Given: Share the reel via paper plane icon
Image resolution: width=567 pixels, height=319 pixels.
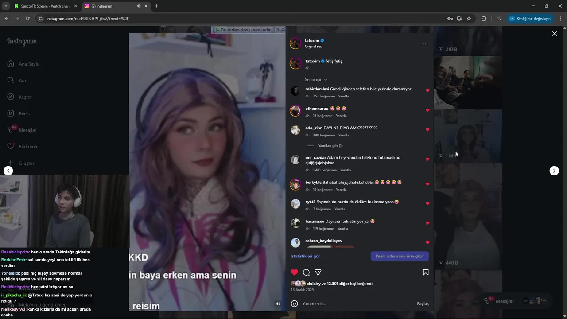Looking at the screenshot, I should [318, 272].
